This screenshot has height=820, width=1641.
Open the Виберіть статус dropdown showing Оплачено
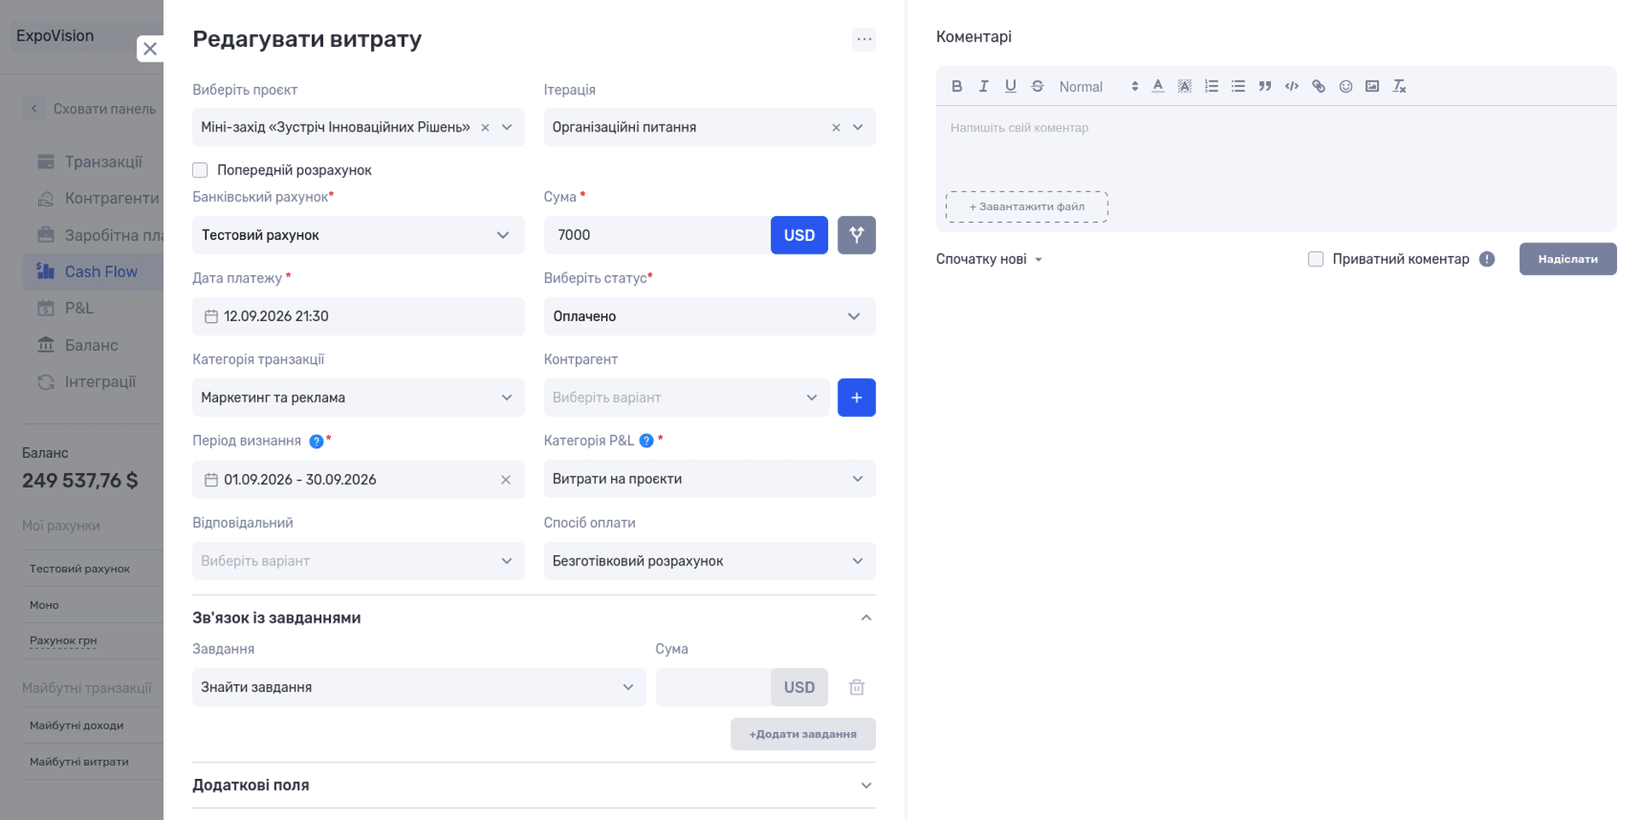point(709,316)
